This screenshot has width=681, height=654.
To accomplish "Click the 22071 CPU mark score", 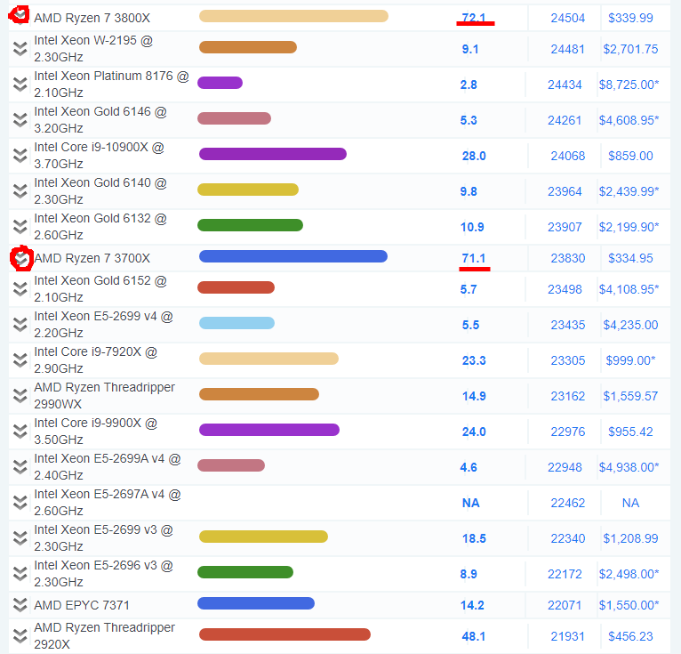I will [565, 605].
